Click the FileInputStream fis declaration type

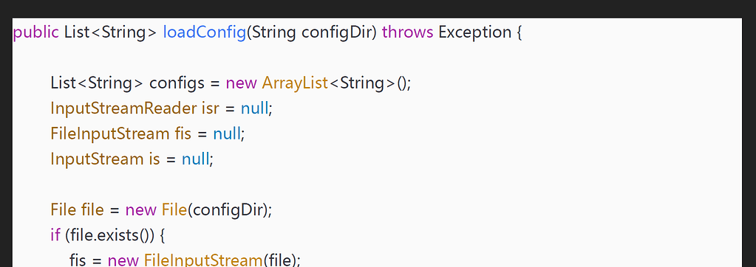(110, 133)
